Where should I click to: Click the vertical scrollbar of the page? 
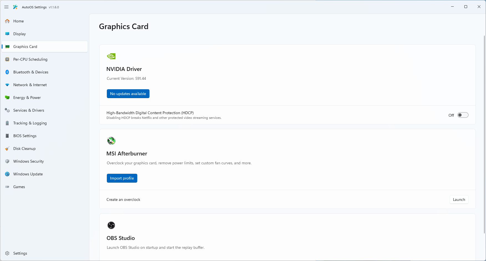(x=484, y=134)
